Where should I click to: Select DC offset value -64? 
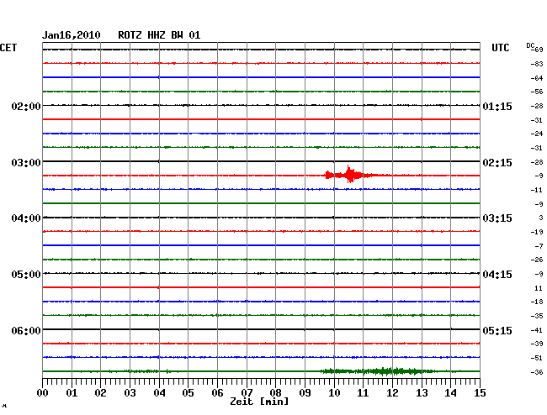click(537, 78)
